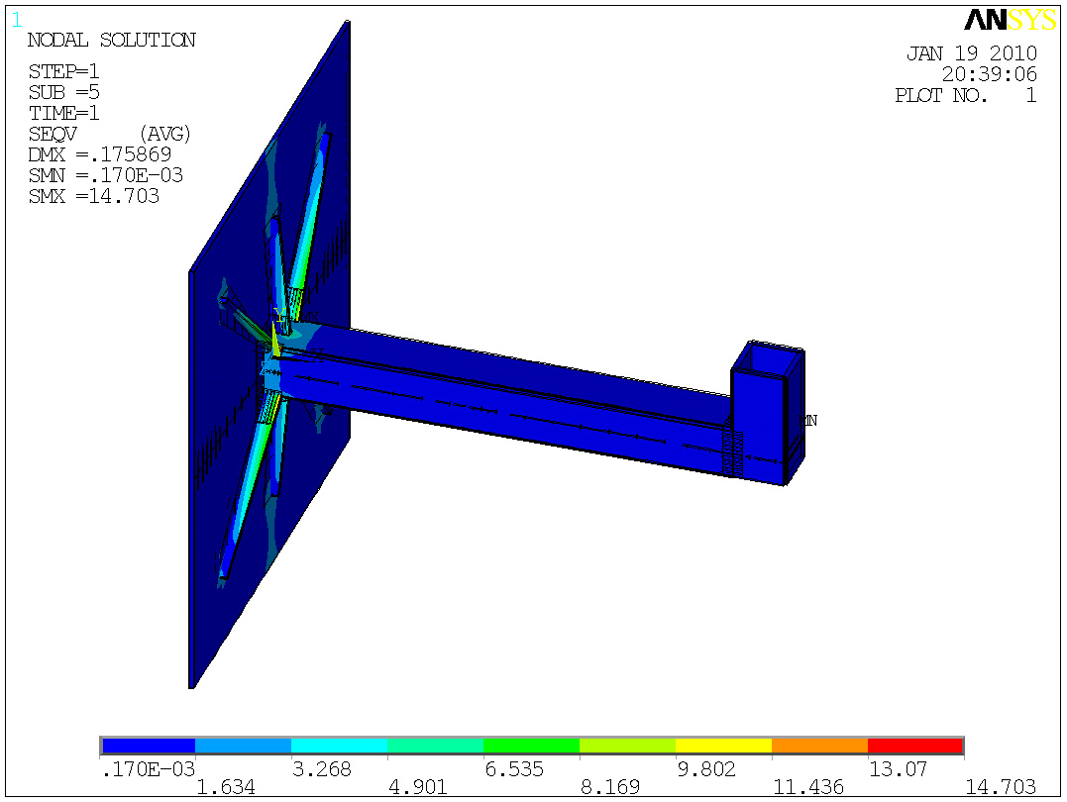The width and height of the screenshot is (1067, 802).
Task: Click the legend value '9.802'
Action: 706,769
